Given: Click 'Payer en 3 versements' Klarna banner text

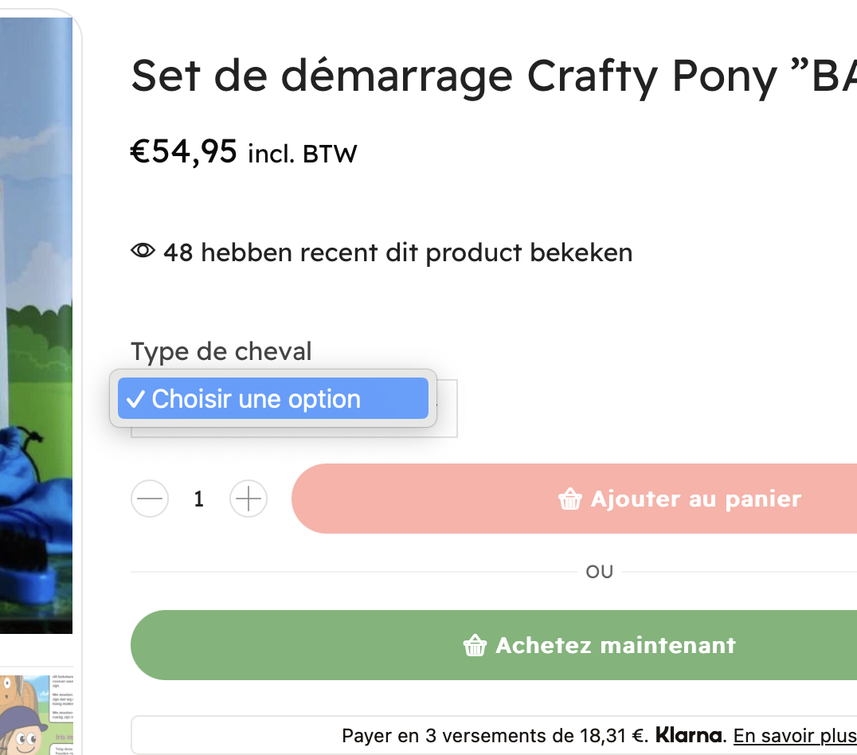Looking at the screenshot, I should coord(495,735).
